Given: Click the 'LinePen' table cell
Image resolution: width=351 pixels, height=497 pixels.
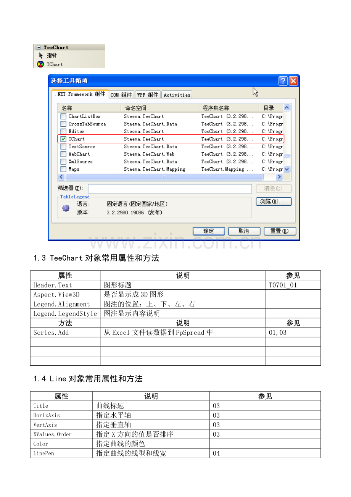Looking at the screenshot, I should click(x=61, y=453).
